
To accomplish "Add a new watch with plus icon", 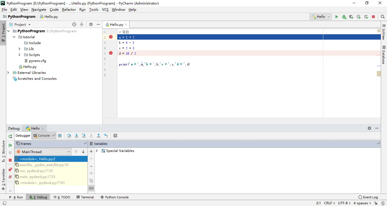I will click(91, 152).
